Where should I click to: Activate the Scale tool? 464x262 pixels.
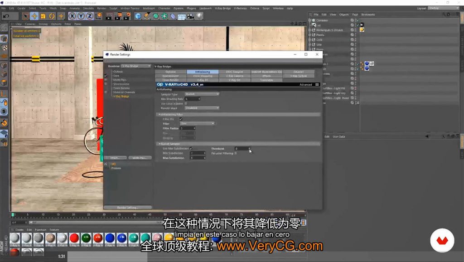click(43, 16)
